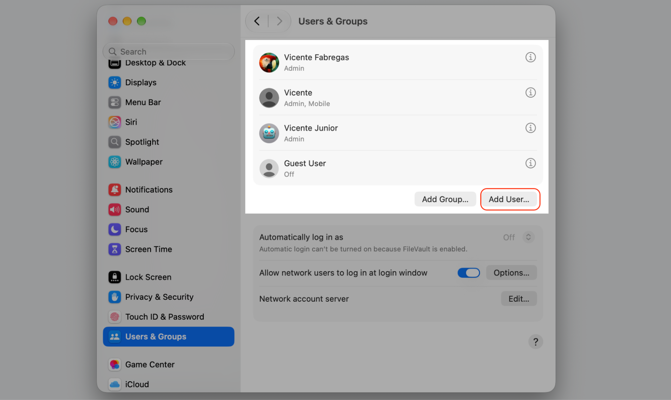
Task: Click the iCloud cloud icon
Action: click(x=114, y=384)
